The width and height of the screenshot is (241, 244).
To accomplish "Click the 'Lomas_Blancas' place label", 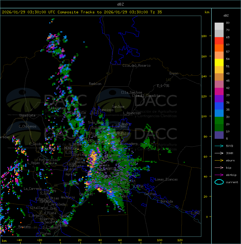I will coord(166,179).
